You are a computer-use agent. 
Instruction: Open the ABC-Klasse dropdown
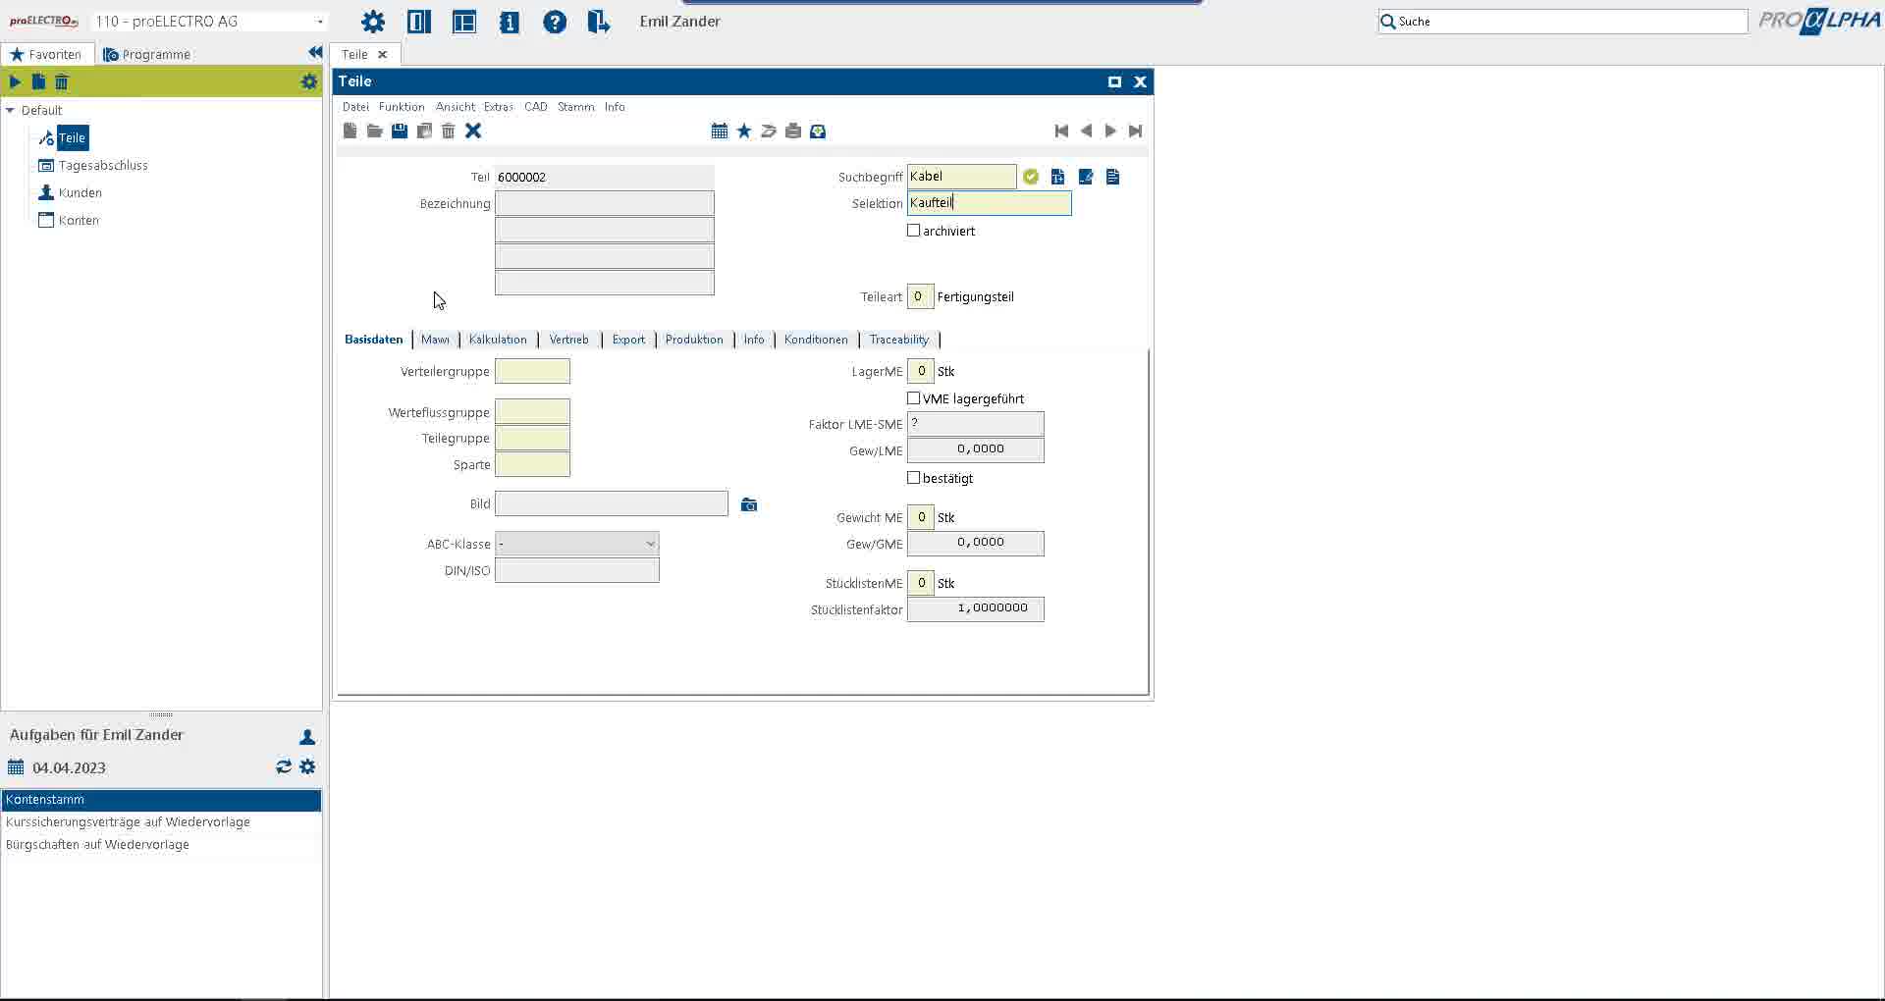click(577, 544)
